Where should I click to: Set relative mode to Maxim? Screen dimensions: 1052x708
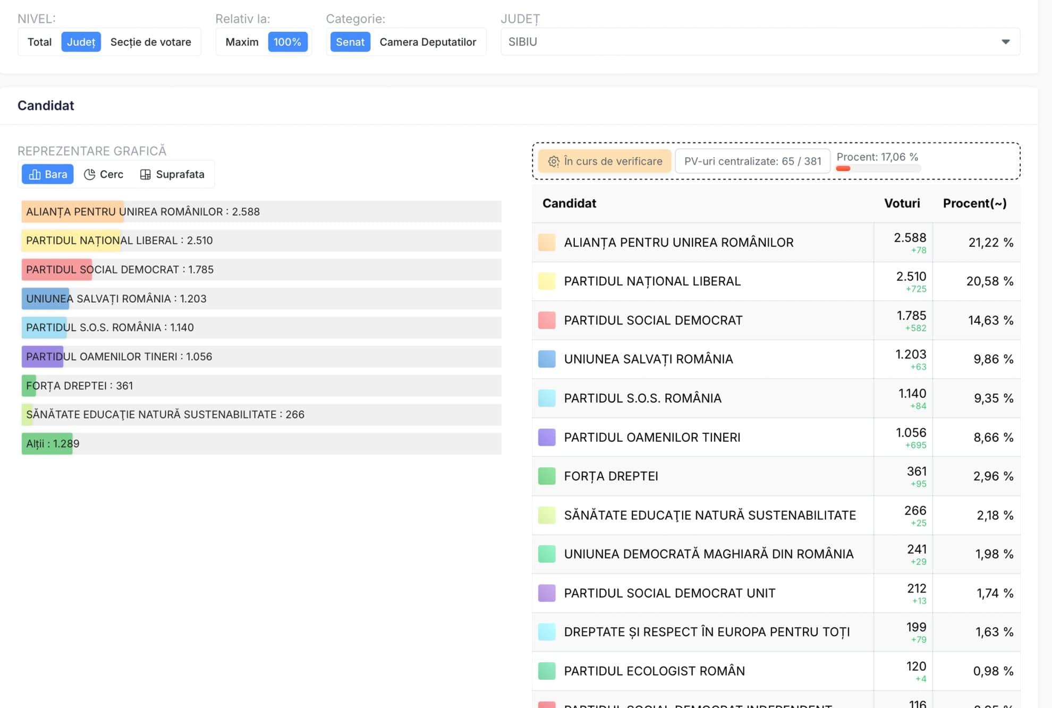[x=242, y=42]
